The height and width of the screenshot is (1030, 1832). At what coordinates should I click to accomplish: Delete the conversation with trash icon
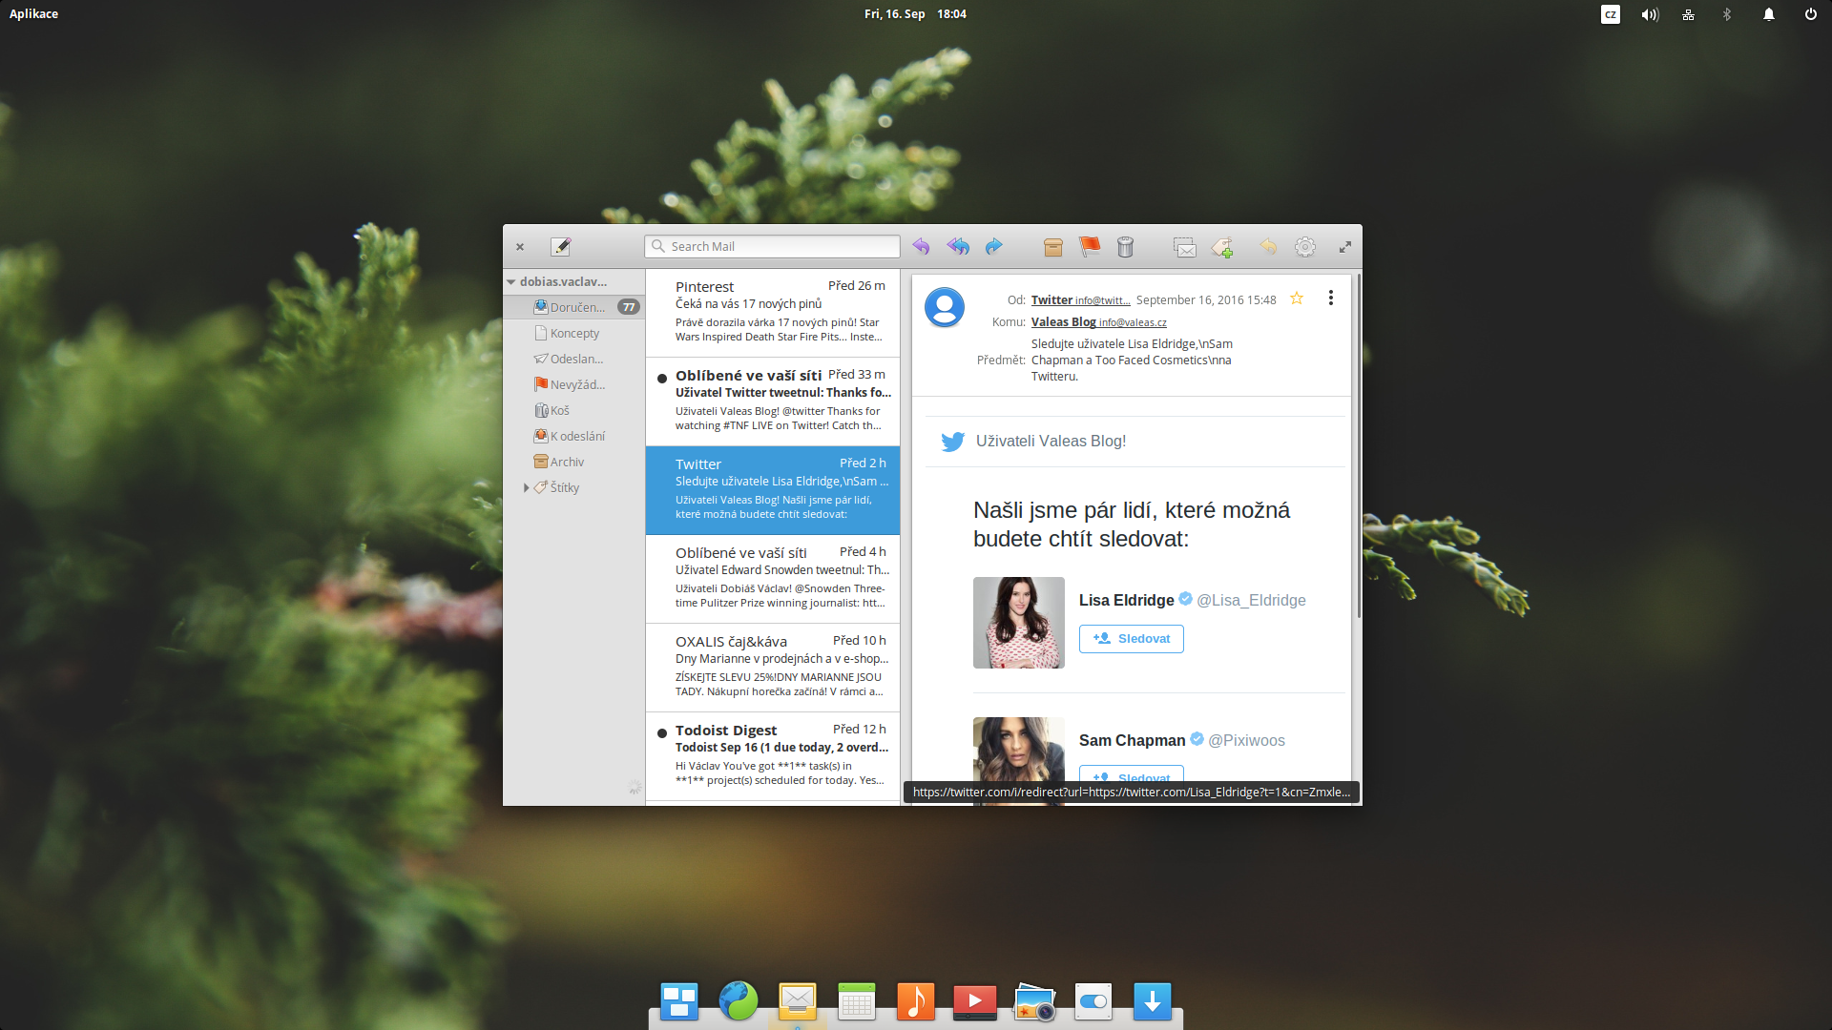pos(1126,247)
